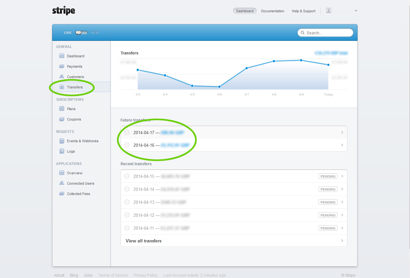Click status icon for 2014-04-12 transfer
410x278 pixels.
127,215
